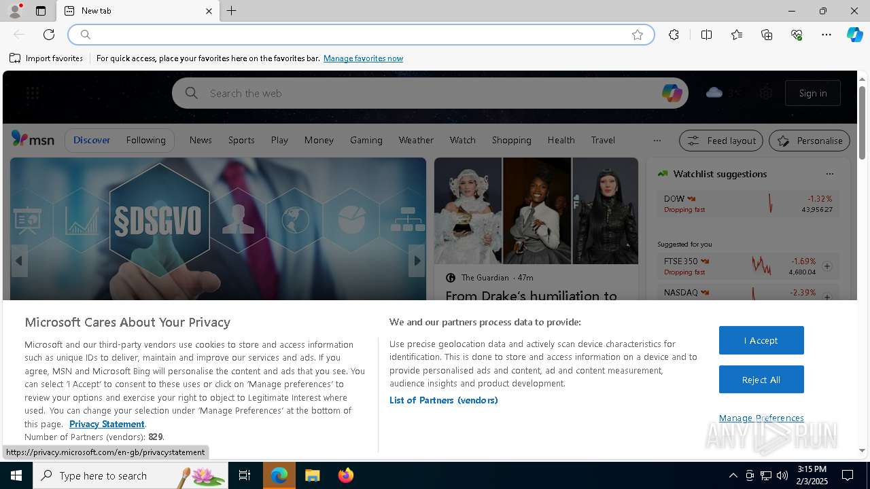Viewport: 870px width, 489px height.
Task: Show next carousel story arrow
Action: click(417, 261)
